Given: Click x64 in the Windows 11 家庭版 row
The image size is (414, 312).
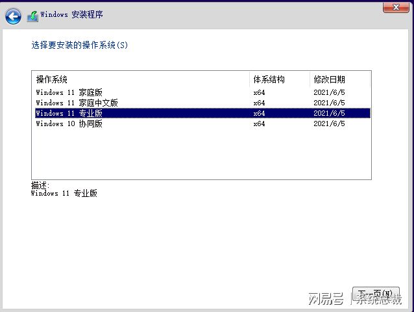Looking at the screenshot, I should coord(259,92).
